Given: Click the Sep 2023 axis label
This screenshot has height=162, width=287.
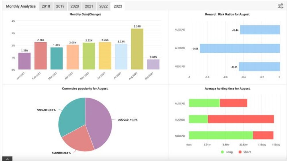Looking at the screenshot, I should 149,76.
